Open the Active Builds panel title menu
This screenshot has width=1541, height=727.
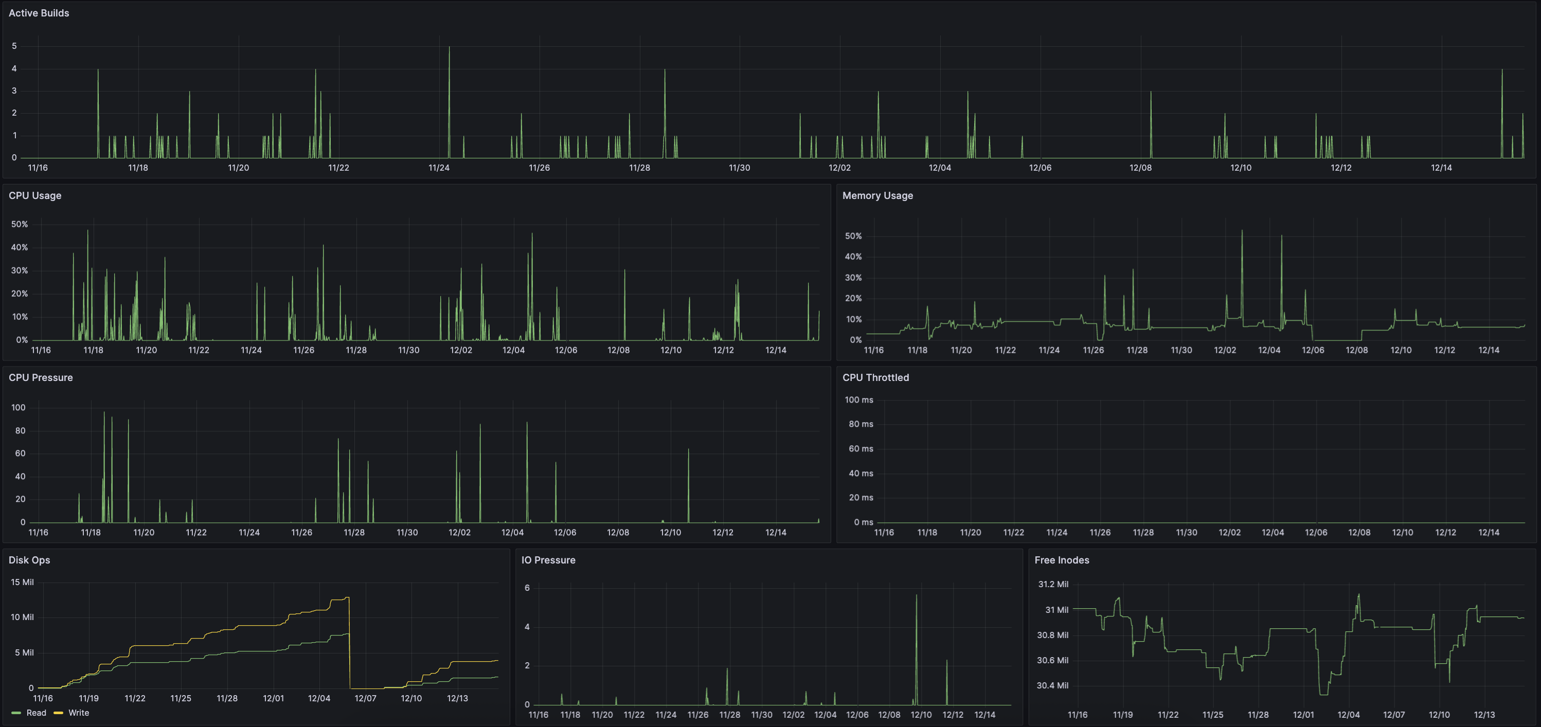pyautogui.click(x=38, y=12)
